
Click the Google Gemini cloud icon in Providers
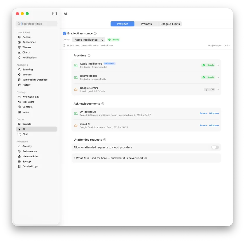[76, 90]
